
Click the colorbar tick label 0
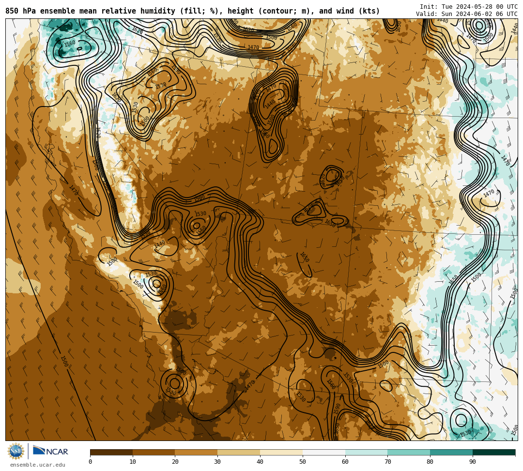point(91,462)
